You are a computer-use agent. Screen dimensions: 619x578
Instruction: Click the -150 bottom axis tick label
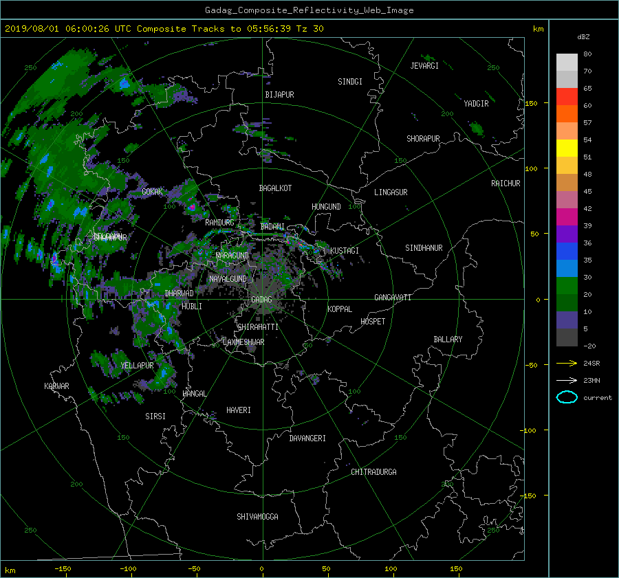(63, 569)
